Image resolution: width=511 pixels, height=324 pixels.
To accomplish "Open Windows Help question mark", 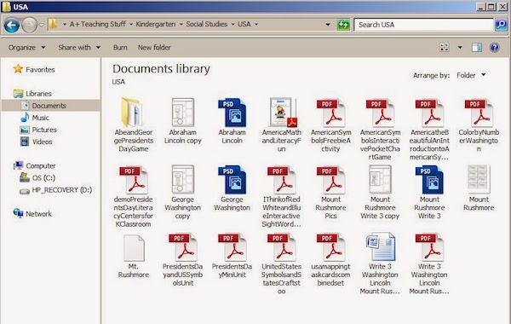I will [494, 48].
